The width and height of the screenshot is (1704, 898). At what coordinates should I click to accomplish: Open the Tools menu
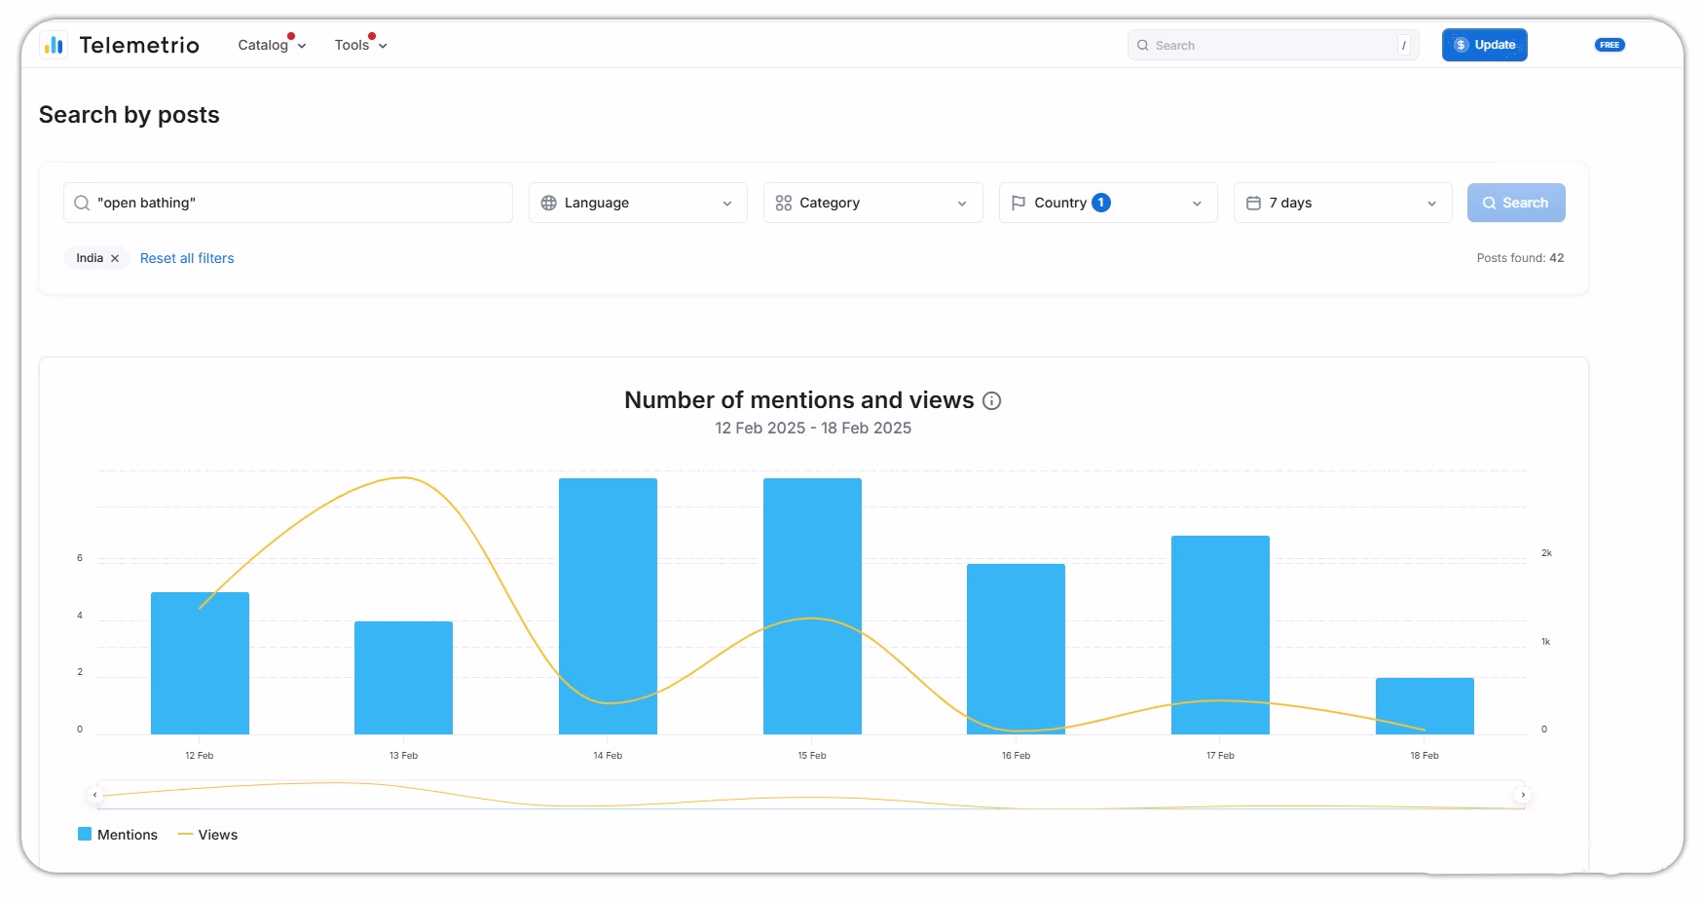pos(360,45)
